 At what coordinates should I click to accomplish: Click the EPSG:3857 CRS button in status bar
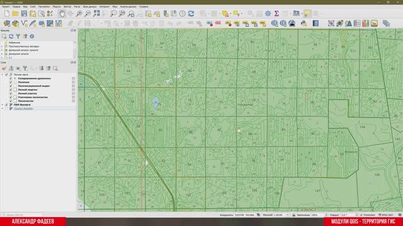tap(386, 215)
